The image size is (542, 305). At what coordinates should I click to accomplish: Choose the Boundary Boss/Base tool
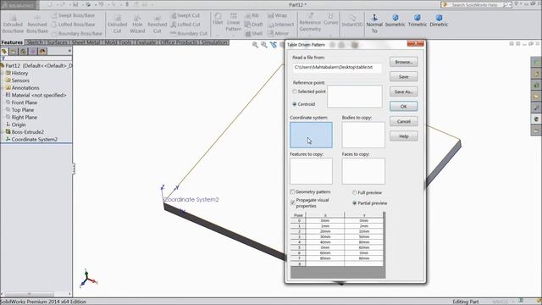point(77,34)
